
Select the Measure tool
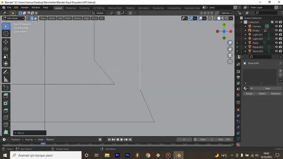[6, 79]
